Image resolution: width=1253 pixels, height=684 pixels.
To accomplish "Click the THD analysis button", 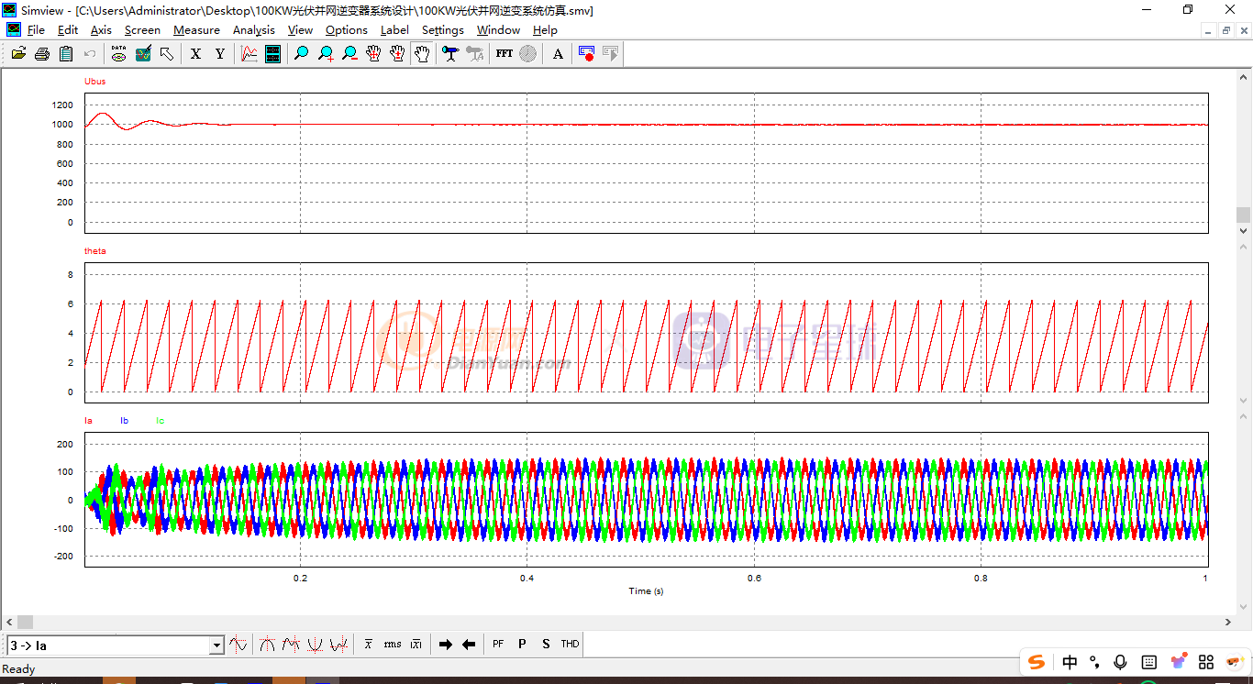I will point(570,645).
